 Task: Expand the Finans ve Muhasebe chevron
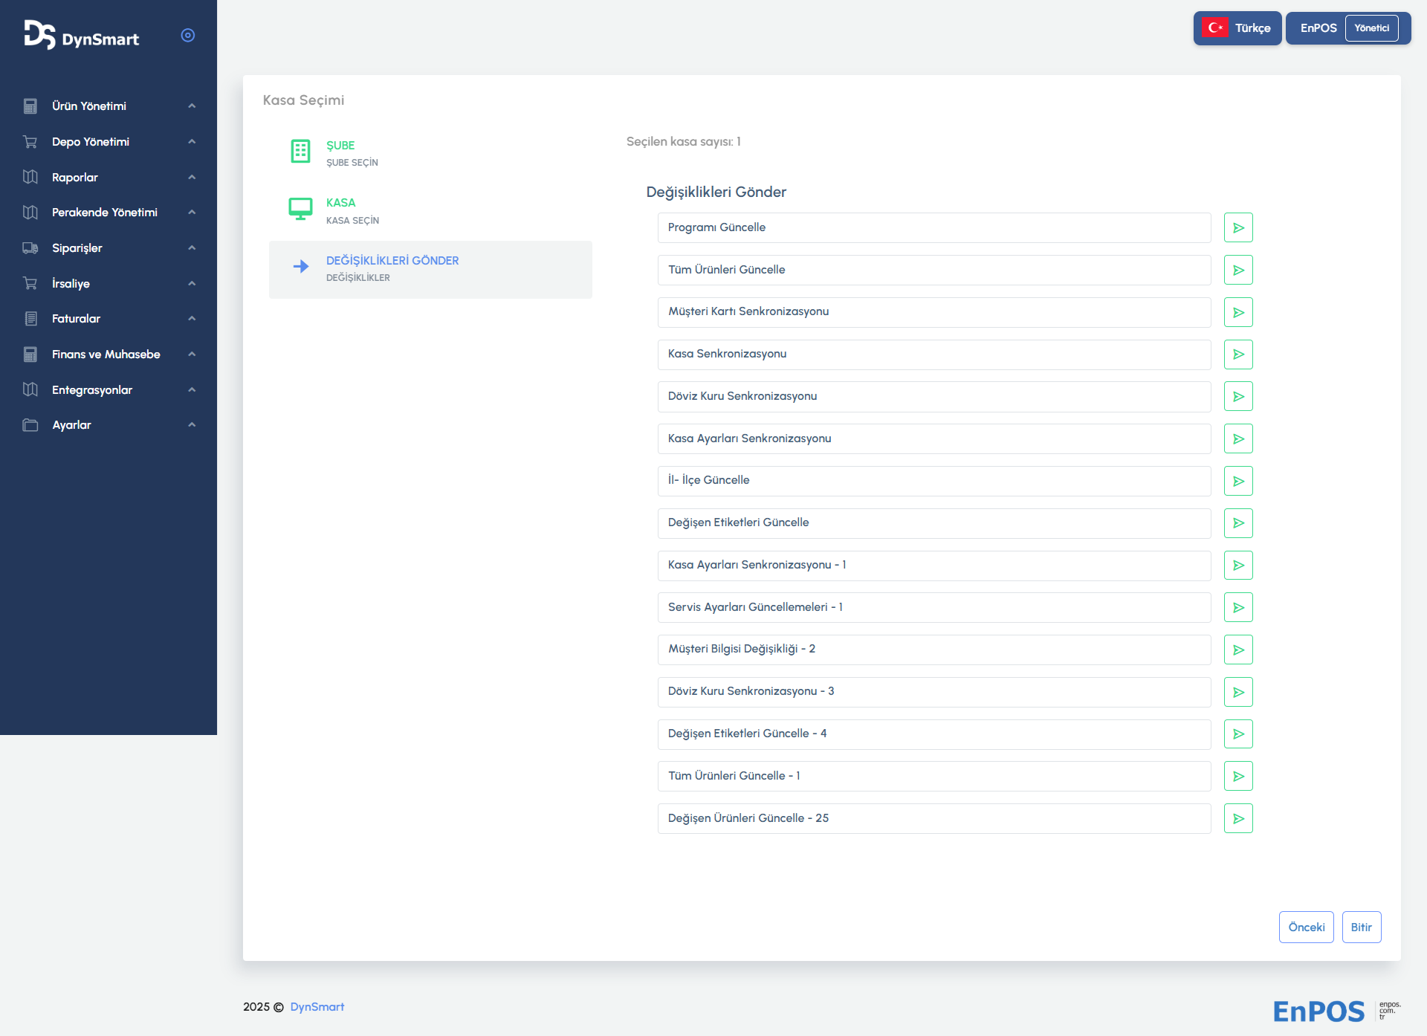192,354
